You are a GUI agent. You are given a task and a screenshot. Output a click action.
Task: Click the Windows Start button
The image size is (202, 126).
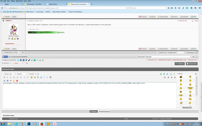[3, 124]
